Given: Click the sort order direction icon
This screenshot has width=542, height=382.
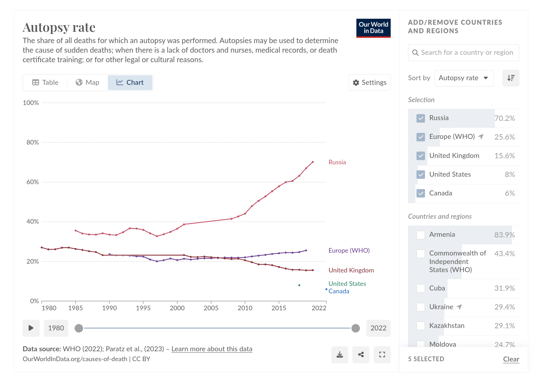Looking at the screenshot, I should [x=511, y=78].
